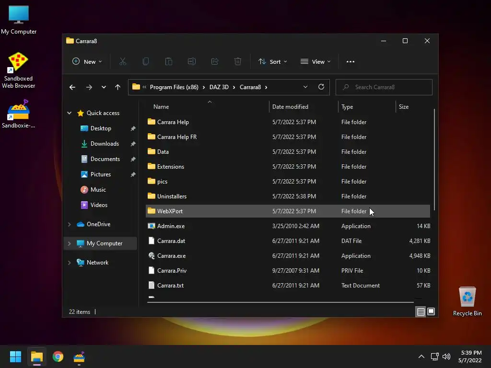491x368 pixels.
Task: Open the View dropdown menu
Action: (316, 62)
